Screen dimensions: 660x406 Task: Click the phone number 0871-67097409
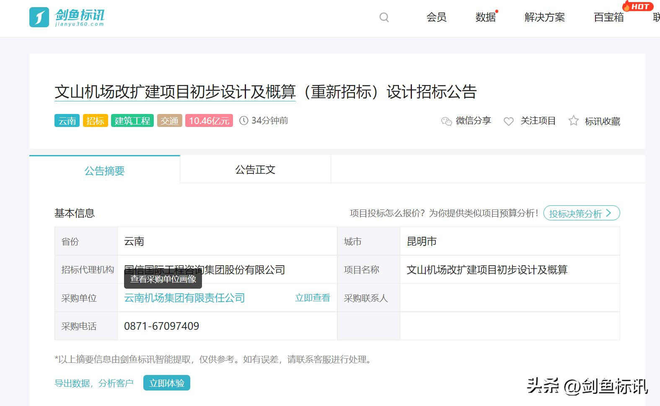[161, 326]
